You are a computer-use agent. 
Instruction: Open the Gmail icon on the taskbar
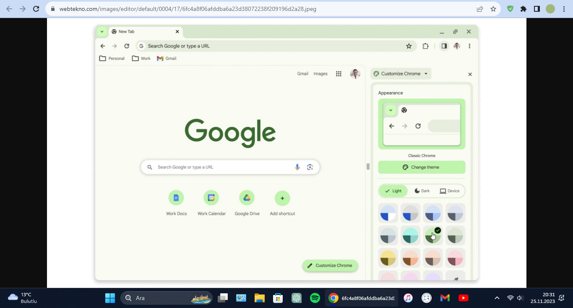[x=445, y=298]
